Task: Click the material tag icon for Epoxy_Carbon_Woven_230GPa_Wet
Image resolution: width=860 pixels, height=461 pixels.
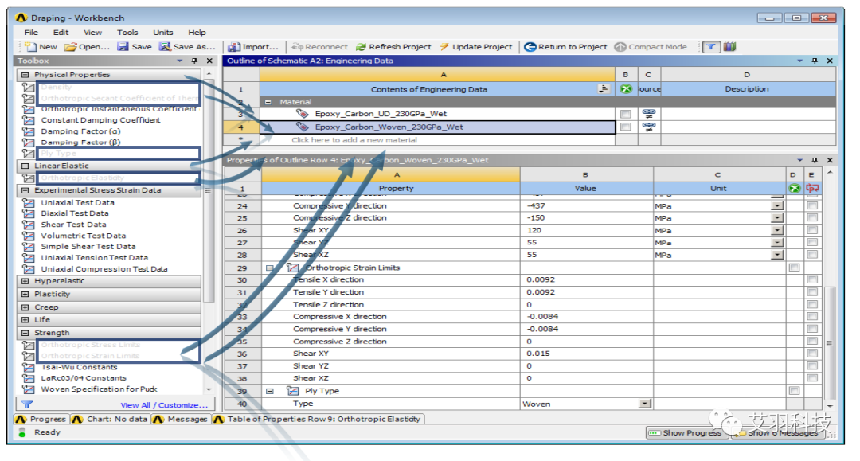Action: [x=303, y=127]
